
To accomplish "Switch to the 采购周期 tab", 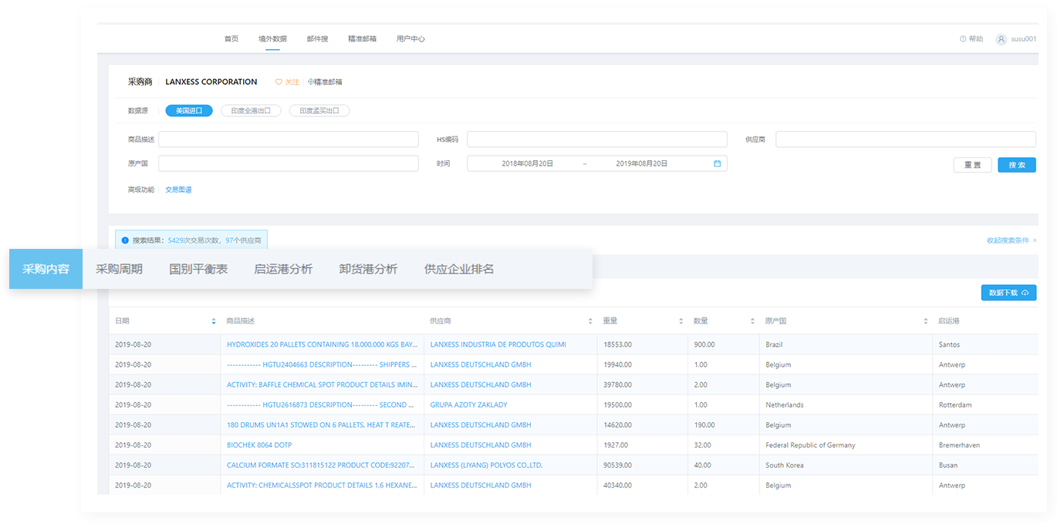I will point(119,269).
